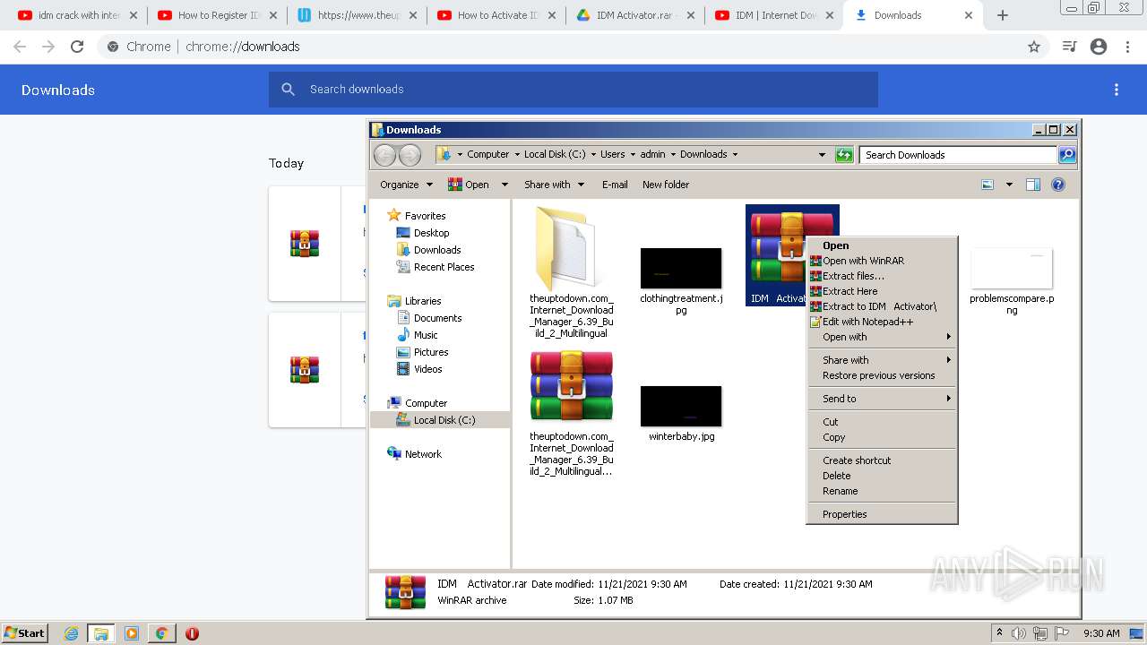Choose Extract files... in context menu
This screenshot has width=1147, height=645.
[x=882, y=276]
